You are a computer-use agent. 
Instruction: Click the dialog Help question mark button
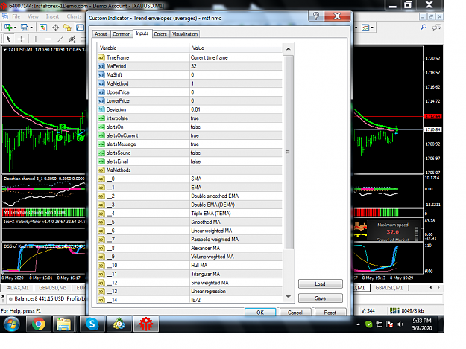pyautogui.click(x=316, y=16)
